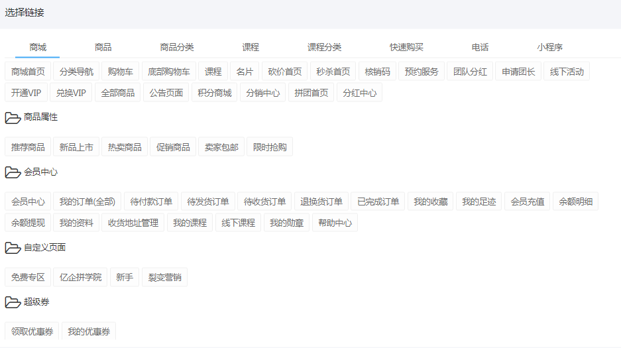Click the 领取优惠券 button

click(32, 331)
